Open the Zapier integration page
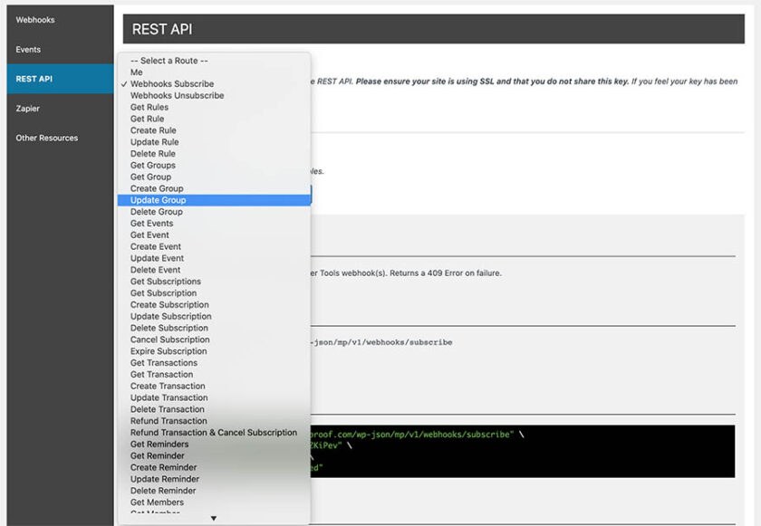This screenshot has height=526, width=761. [x=28, y=108]
